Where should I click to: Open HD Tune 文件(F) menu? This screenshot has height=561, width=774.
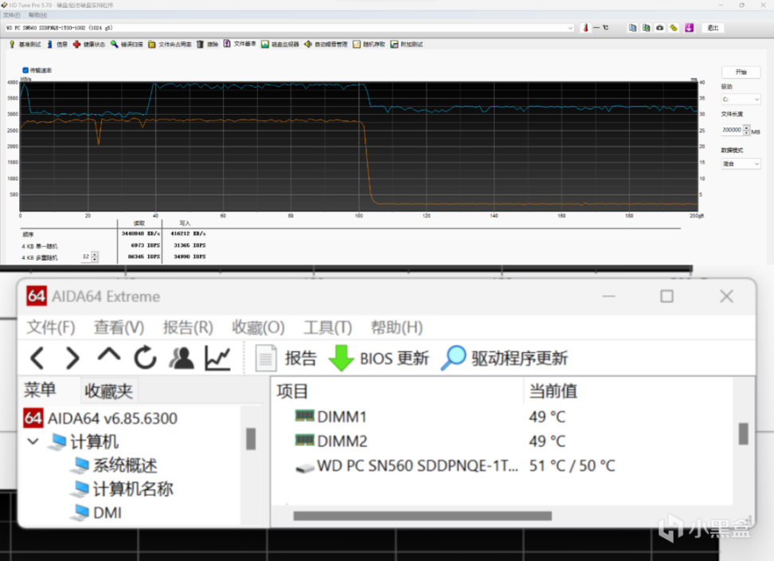click(x=11, y=15)
